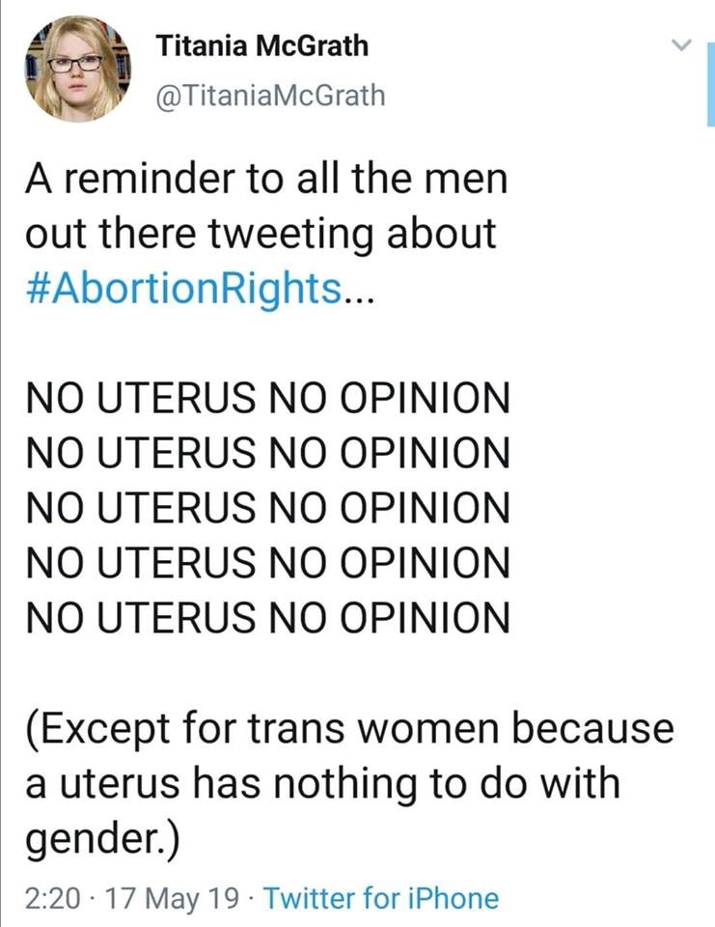The image size is (715, 927).
Task: Select the last NO UTERUS NO OPINION line
Action: 267,617
